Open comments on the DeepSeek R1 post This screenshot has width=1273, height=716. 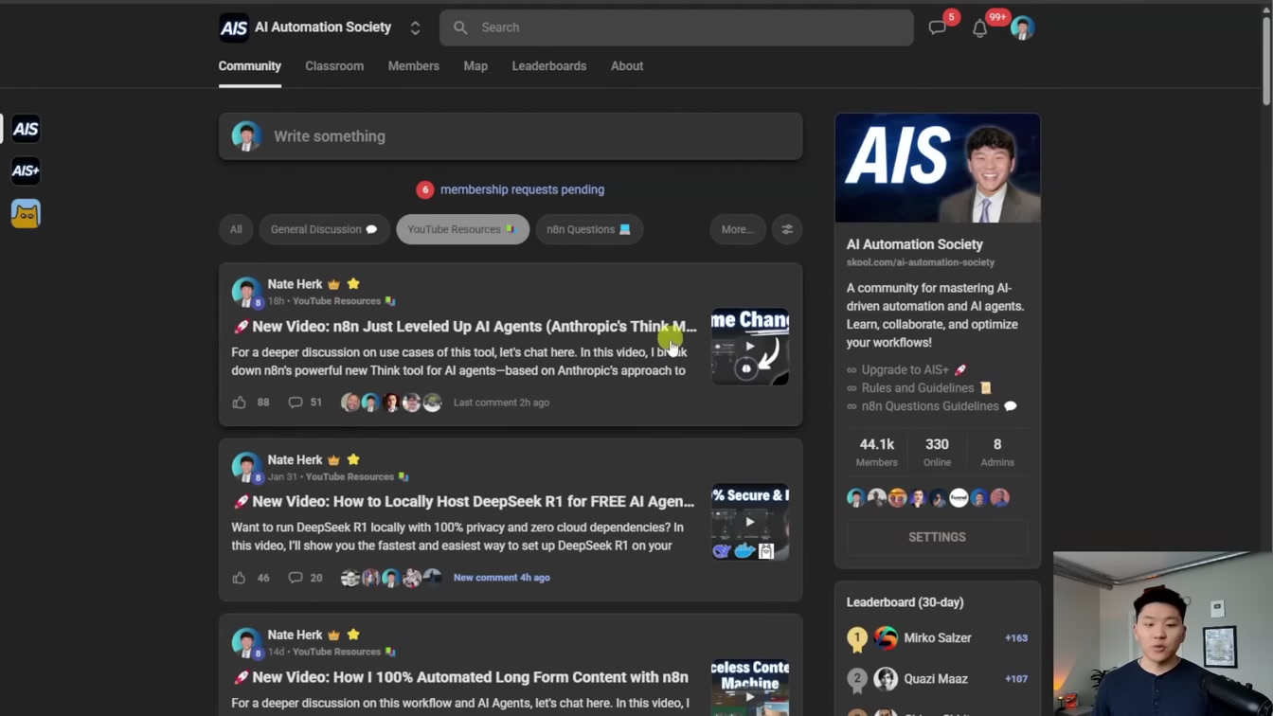click(296, 578)
